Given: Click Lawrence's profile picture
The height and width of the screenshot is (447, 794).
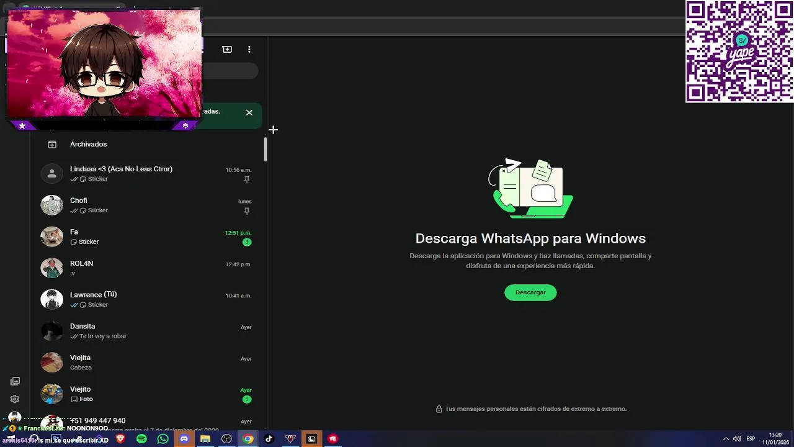Looking at the screenshot, I should (x=52, y=299).
